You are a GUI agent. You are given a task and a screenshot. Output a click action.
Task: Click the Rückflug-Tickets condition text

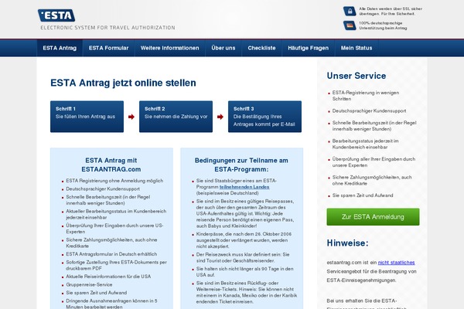click(247, 293)
